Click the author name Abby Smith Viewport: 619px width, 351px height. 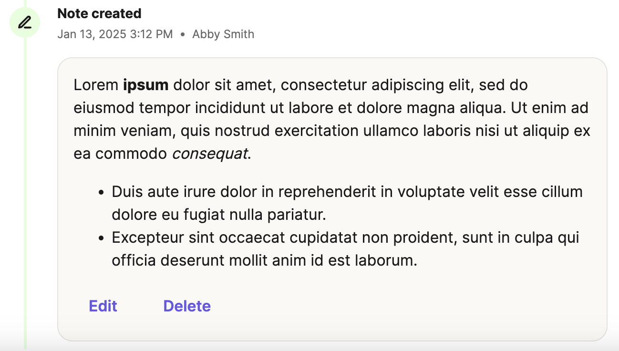coord(223,34)
